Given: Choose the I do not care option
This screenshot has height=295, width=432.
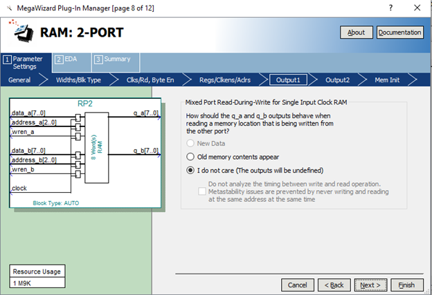Looking at the screenshot, I should click(191, 170).
